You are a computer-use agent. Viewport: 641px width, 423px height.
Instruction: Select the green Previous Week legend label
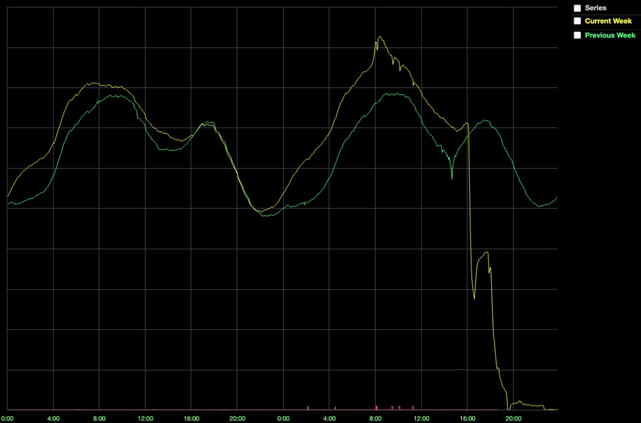coord(610,35)
